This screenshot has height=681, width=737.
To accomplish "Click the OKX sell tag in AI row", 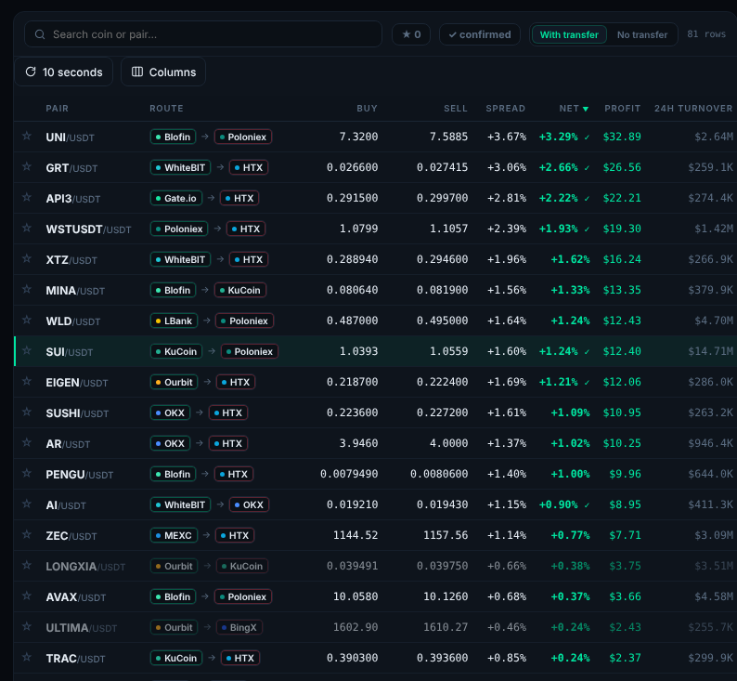I will (249, 504).
